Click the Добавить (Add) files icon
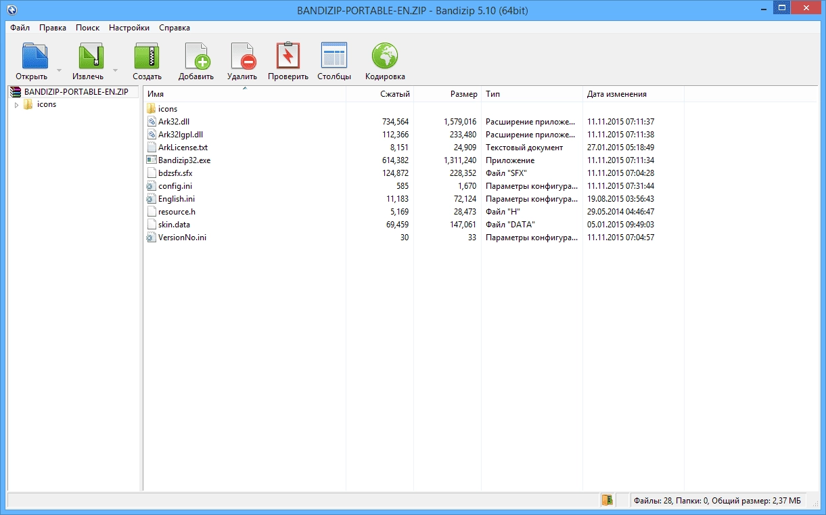Screen dimensions: 826x515 coord(197,55)
